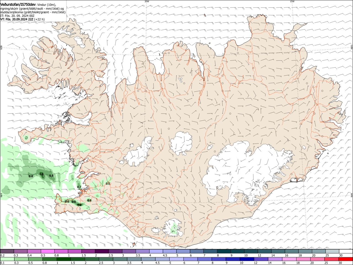Click the 0.9 precipitation value label
Viewport: 353px width, 265px height.
pyautogui.click(x=74, y=202)
